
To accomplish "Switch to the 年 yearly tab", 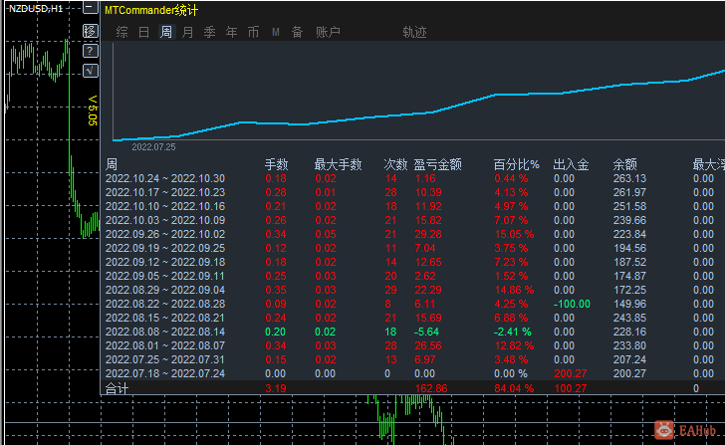I will 231,32.
